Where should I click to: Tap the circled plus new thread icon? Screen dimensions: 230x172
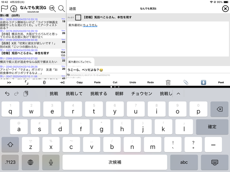tap(14, 9)
